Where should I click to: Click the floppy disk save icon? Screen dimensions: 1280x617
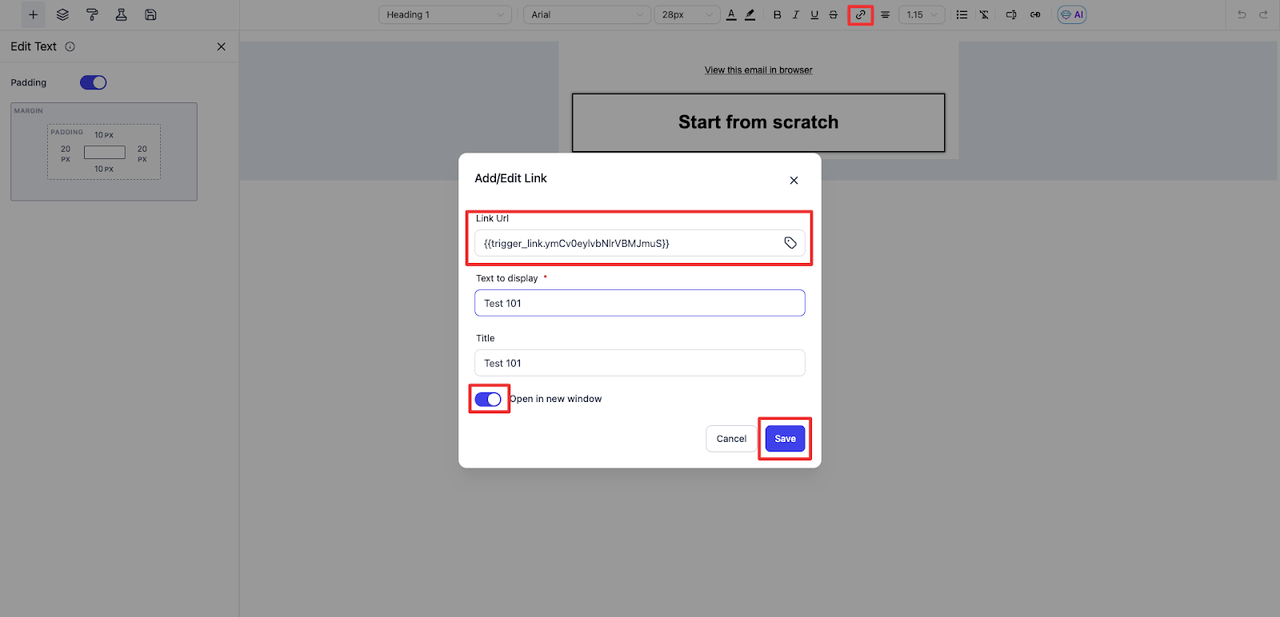150,14
